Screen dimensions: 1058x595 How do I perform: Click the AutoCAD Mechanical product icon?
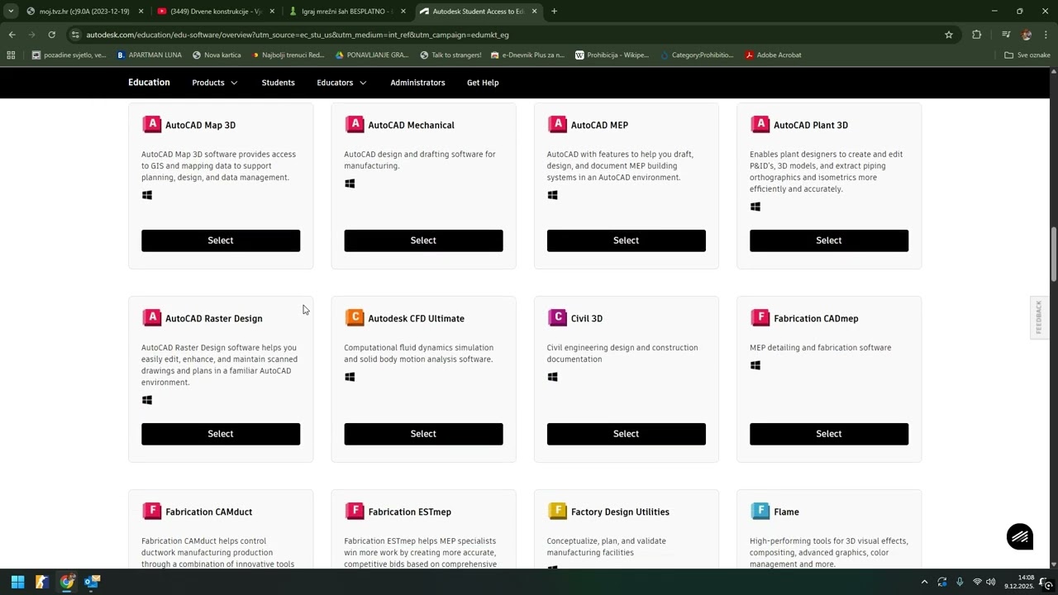click(355, 125)
